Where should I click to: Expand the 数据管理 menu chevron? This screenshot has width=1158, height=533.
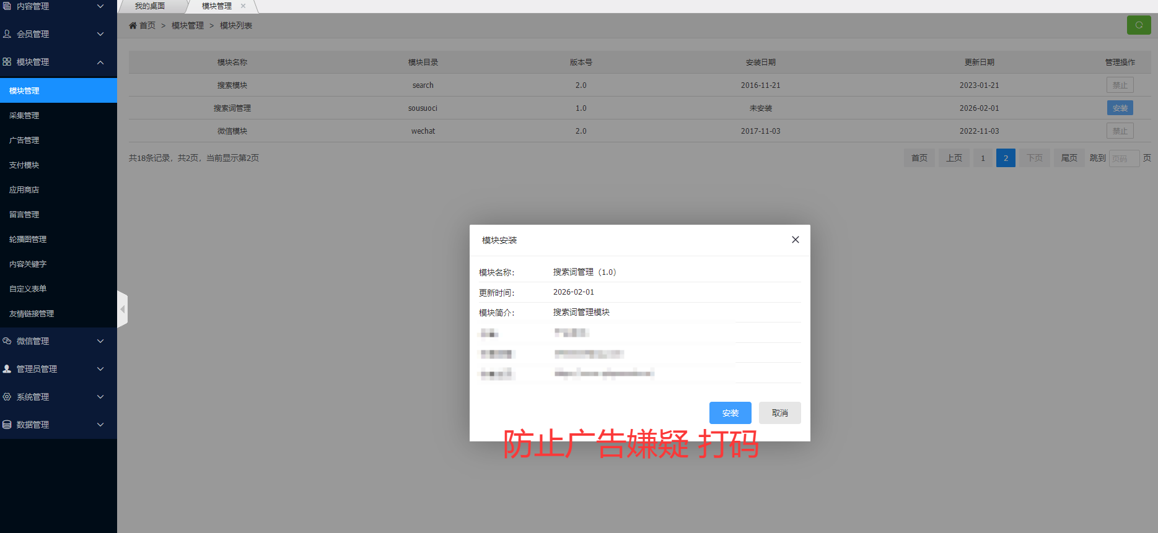[x=100, y=425]
